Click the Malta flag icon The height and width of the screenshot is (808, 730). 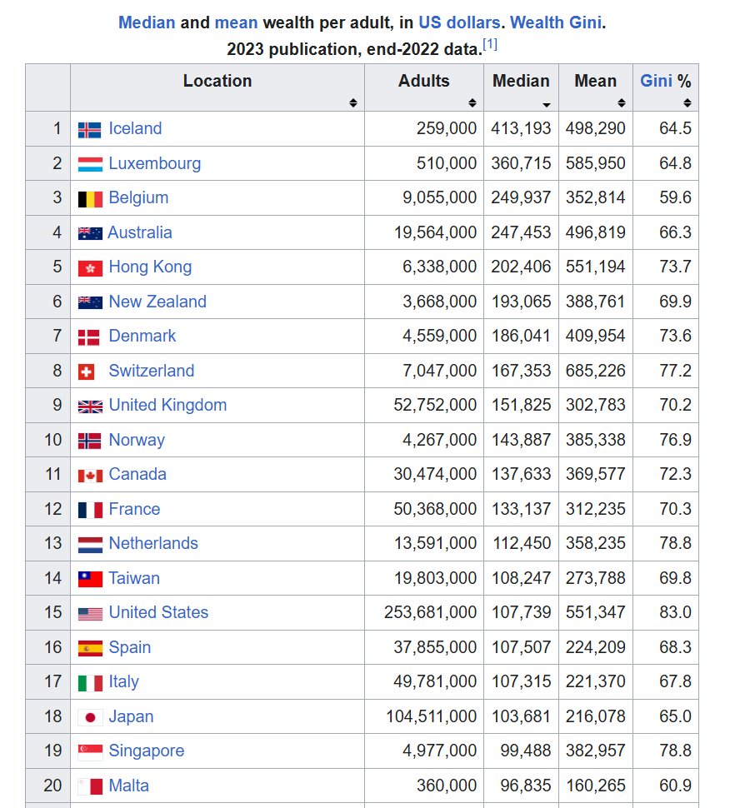tap(90, 787)
